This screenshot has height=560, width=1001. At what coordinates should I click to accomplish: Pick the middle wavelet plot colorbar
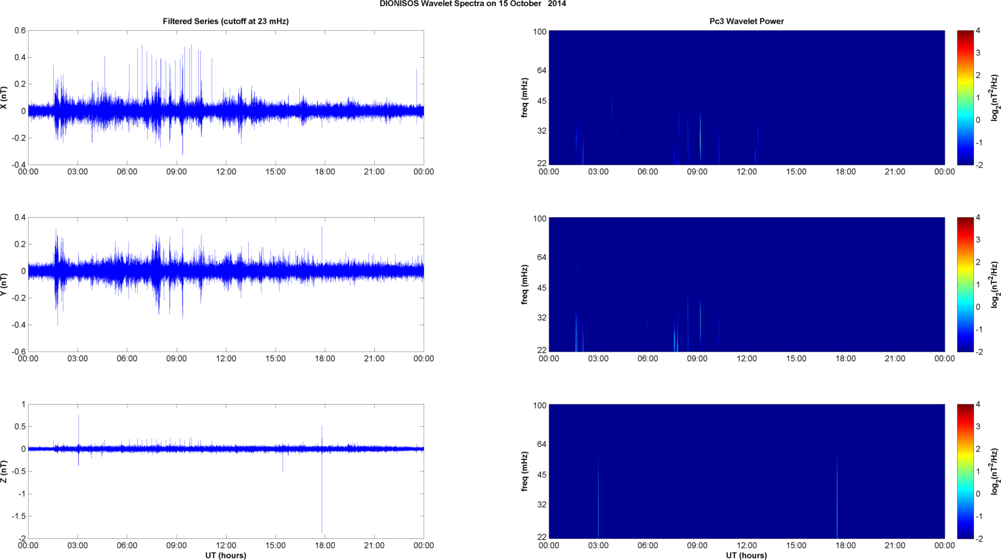click(x=965, y=285)
